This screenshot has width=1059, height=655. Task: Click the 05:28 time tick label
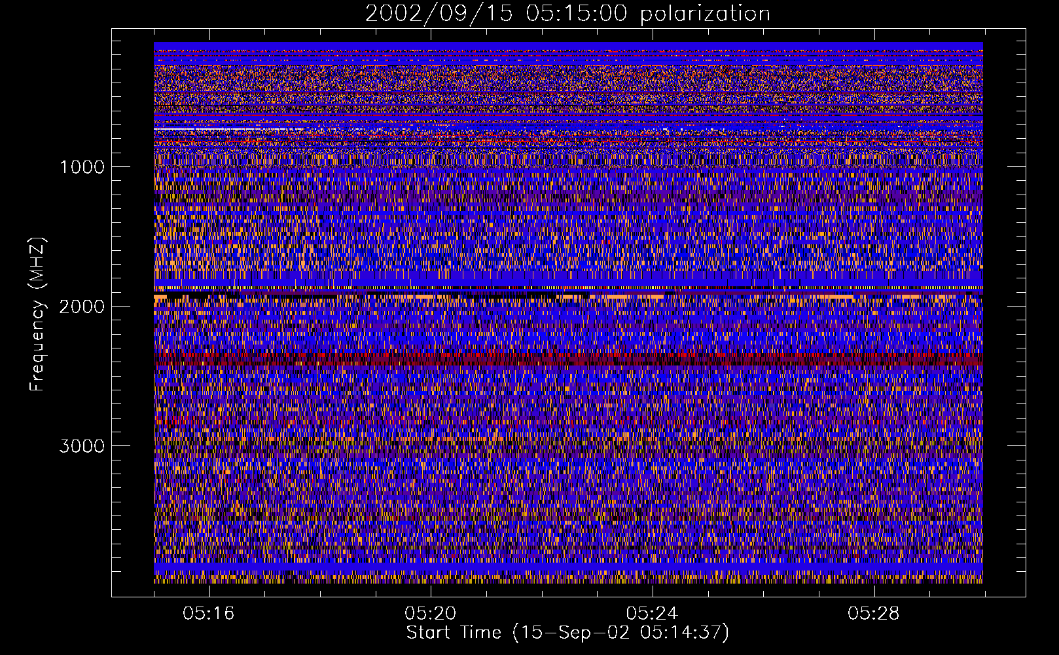coord(873,614)
